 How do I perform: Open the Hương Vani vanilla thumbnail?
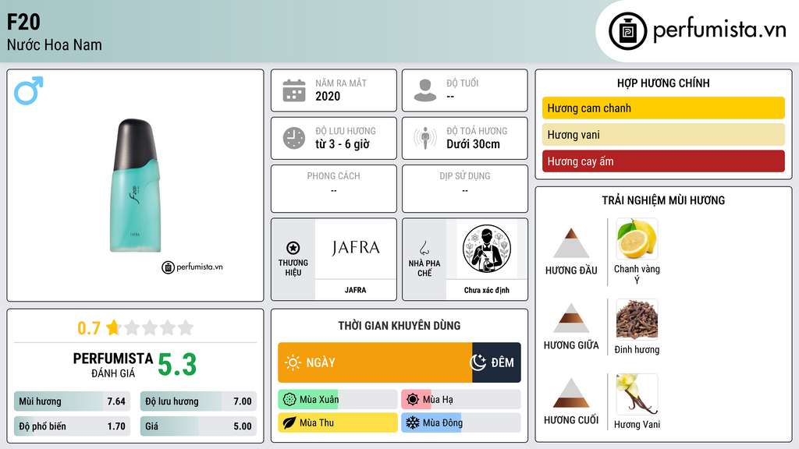tap(637, 394)
